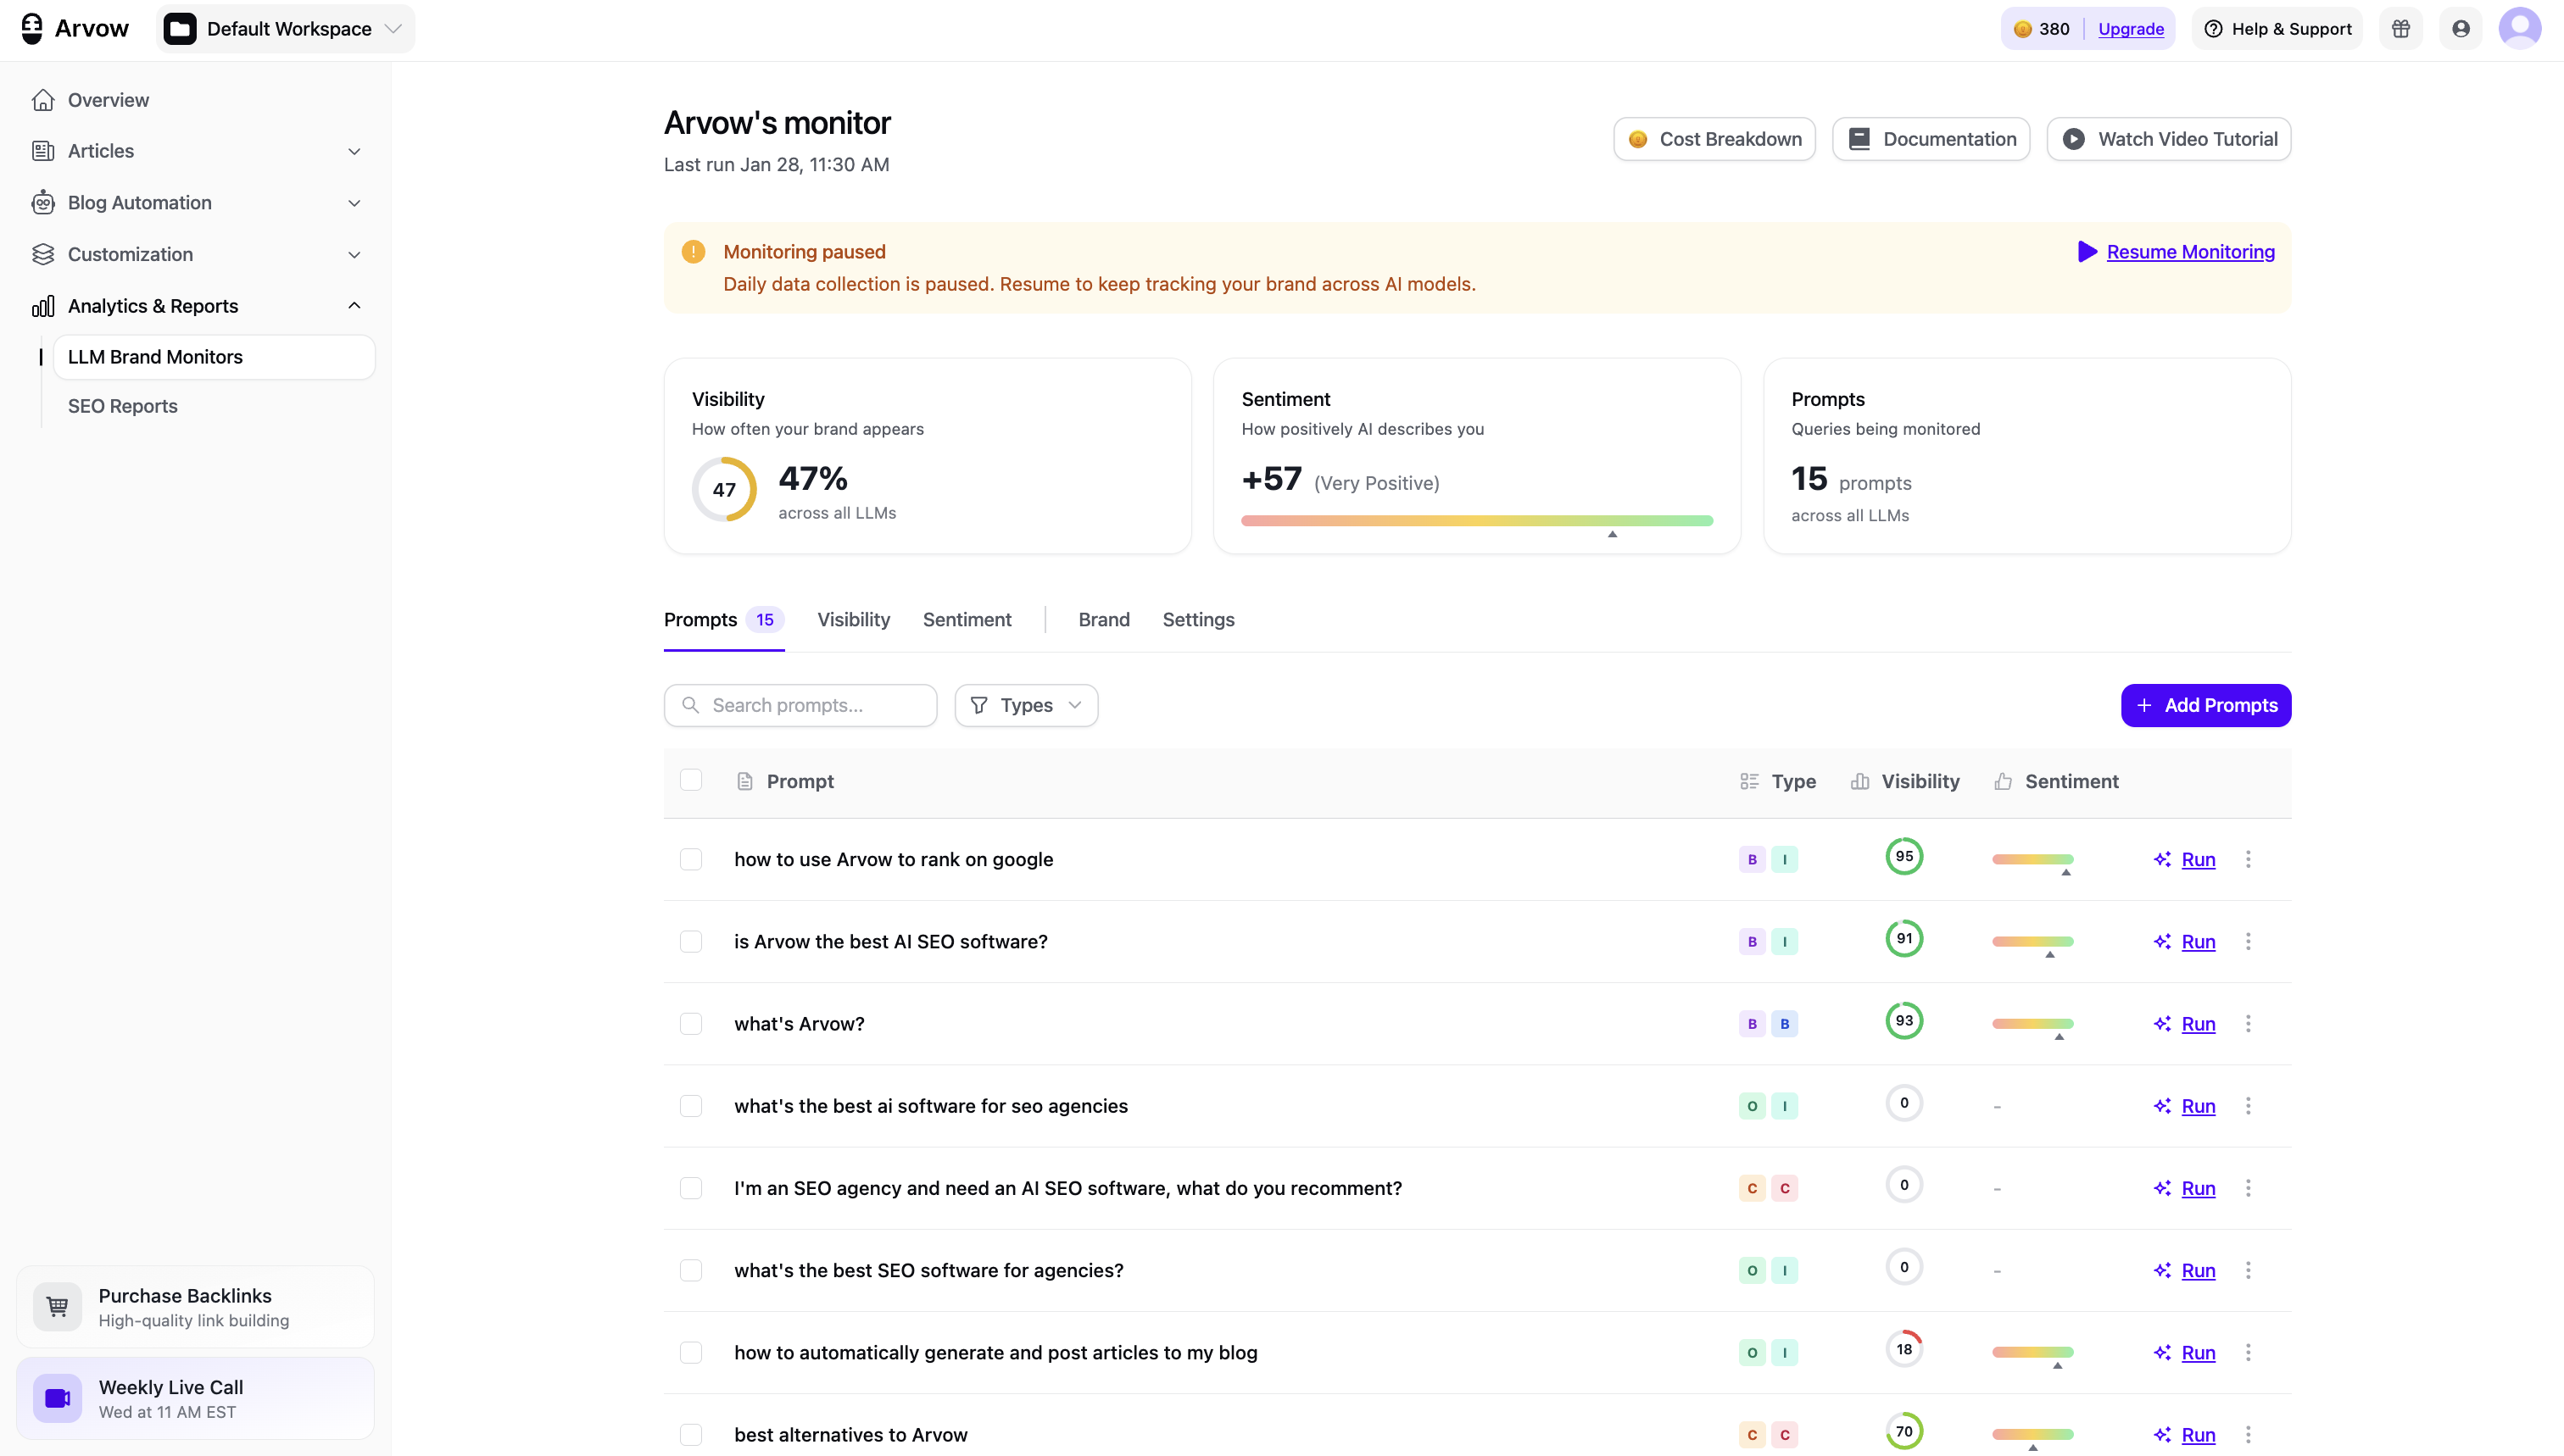
Task: Click the Arvow logo icon
Action: click(32, 28)
